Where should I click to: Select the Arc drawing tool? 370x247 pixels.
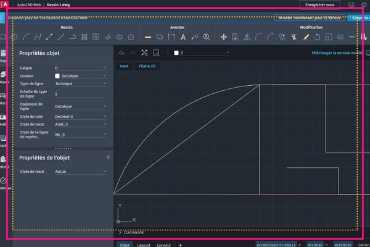pos(26,37)
